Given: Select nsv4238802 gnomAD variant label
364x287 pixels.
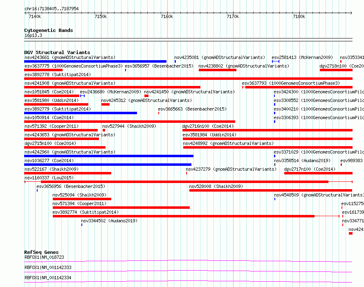Looking at the screenshot, I should [244, 66].
